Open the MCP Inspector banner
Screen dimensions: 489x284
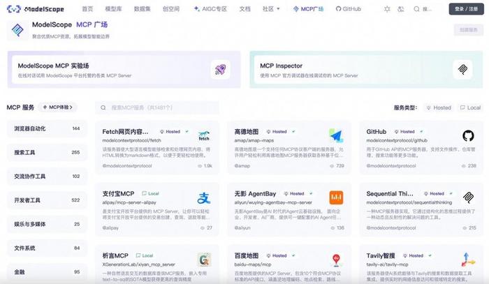coord(366,70)
